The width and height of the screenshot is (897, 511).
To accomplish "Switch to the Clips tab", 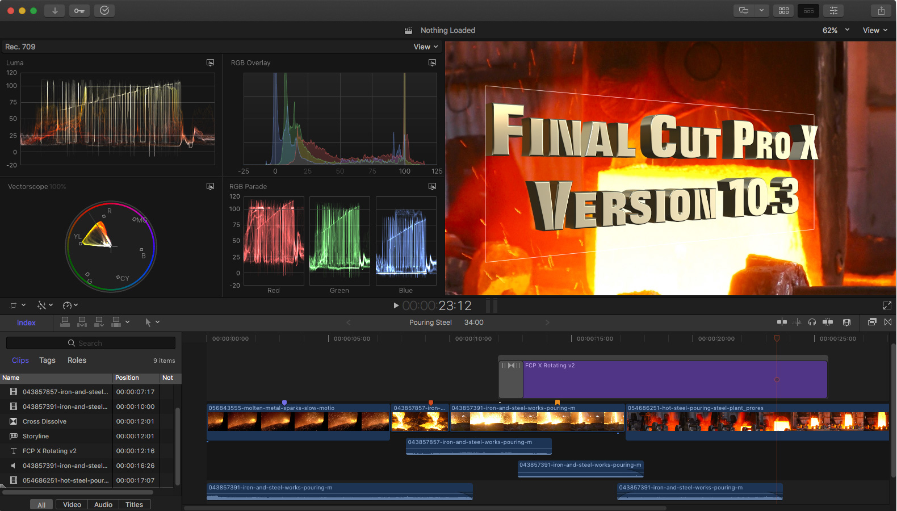I will click(x=20, y=360).
